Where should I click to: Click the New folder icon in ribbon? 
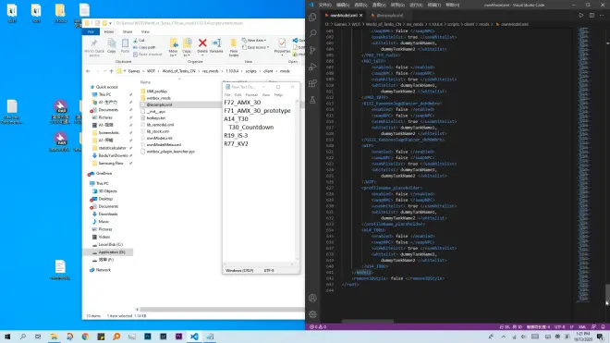point(234,48)
